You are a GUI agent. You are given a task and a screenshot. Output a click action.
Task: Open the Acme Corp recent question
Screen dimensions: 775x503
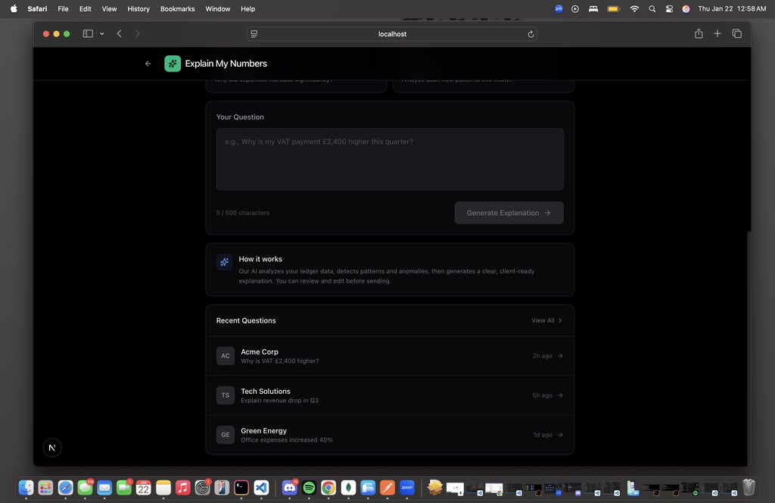(x=390, y=356)
